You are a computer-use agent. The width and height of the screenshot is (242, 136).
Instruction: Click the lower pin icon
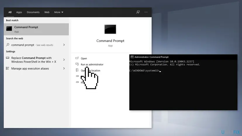coord(77,82)
